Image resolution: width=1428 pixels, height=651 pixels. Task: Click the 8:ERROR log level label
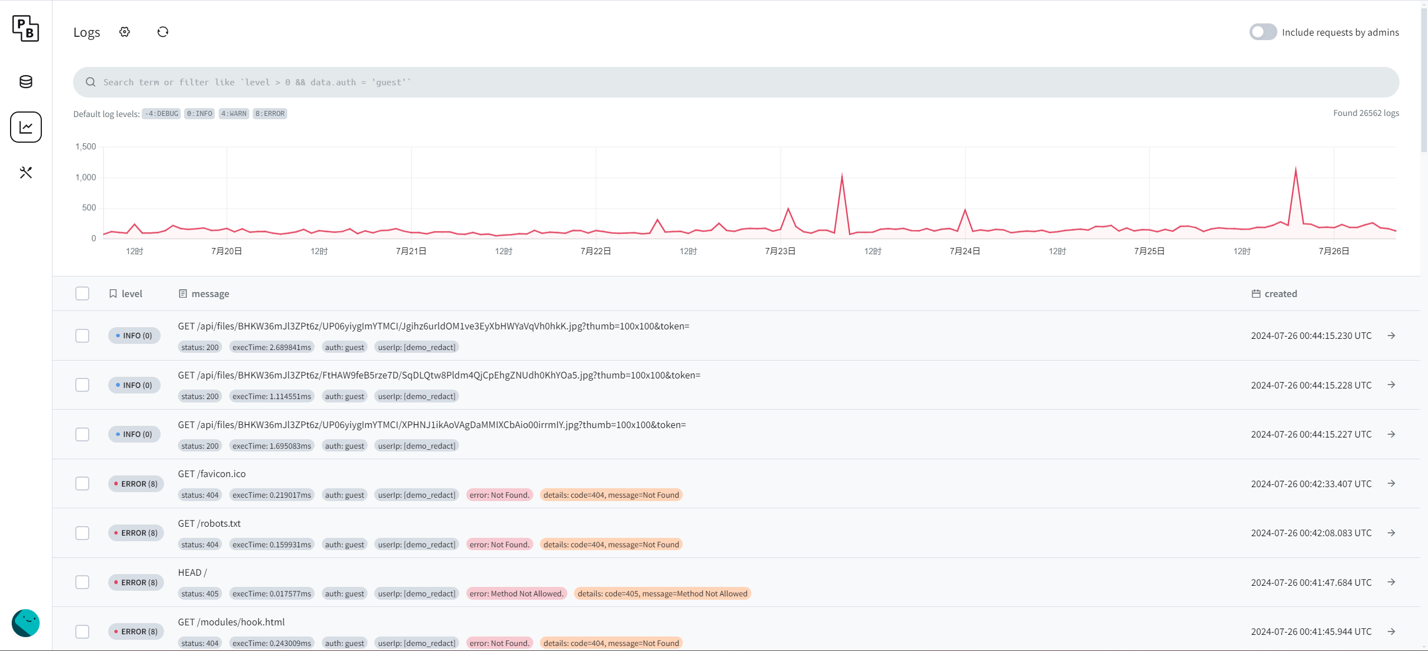pyautogui.click(x=270, y=114)
